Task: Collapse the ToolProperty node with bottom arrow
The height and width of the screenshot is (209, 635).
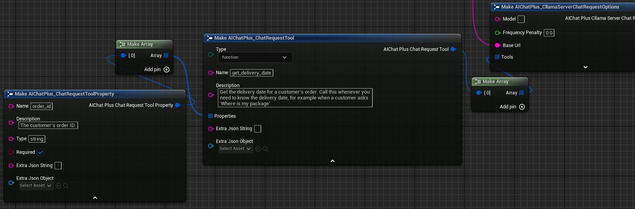Action: (95, 198)
